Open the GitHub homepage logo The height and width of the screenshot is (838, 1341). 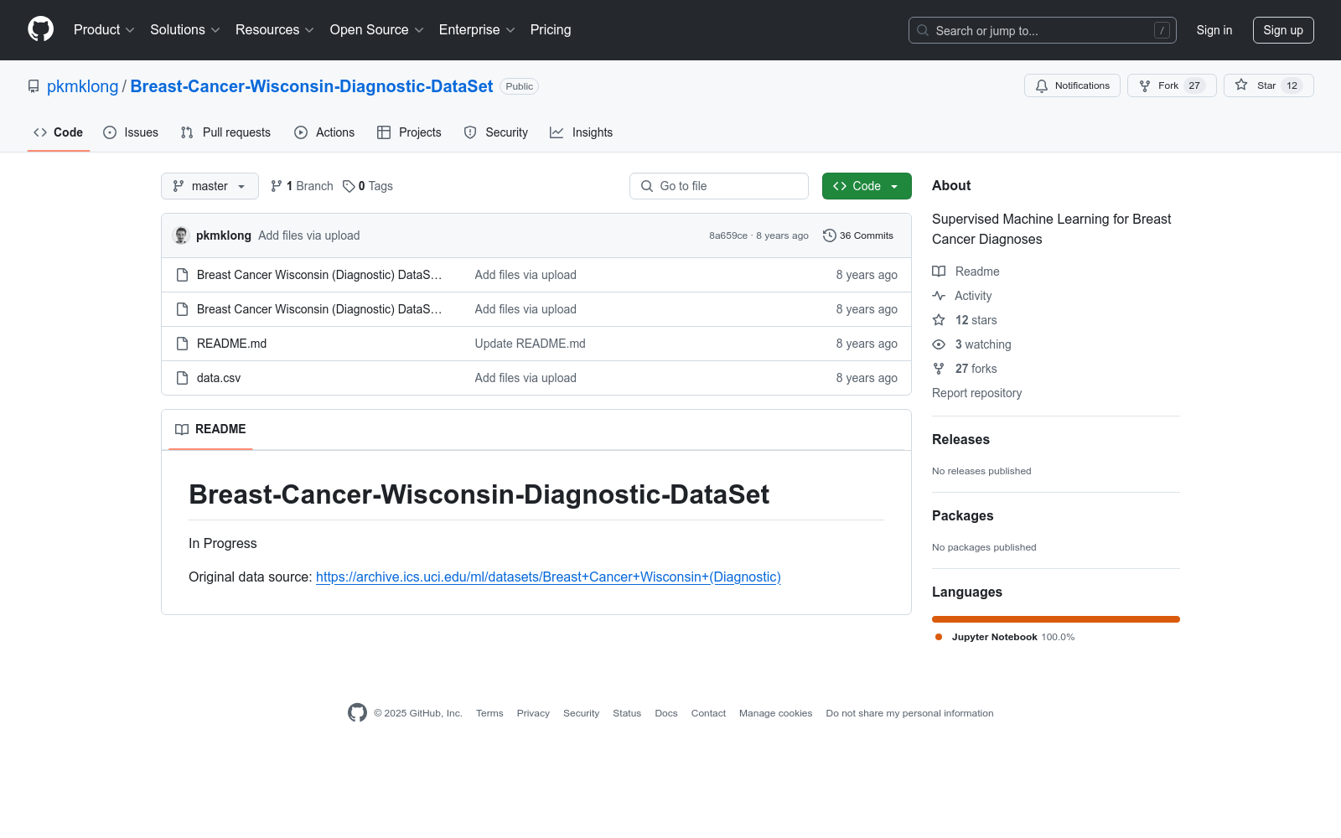click(40, 29)
